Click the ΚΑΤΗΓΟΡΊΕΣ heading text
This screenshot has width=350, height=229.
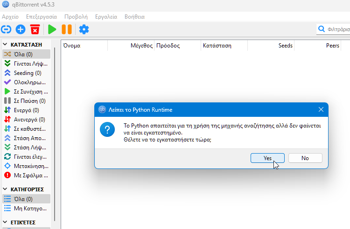27,189
